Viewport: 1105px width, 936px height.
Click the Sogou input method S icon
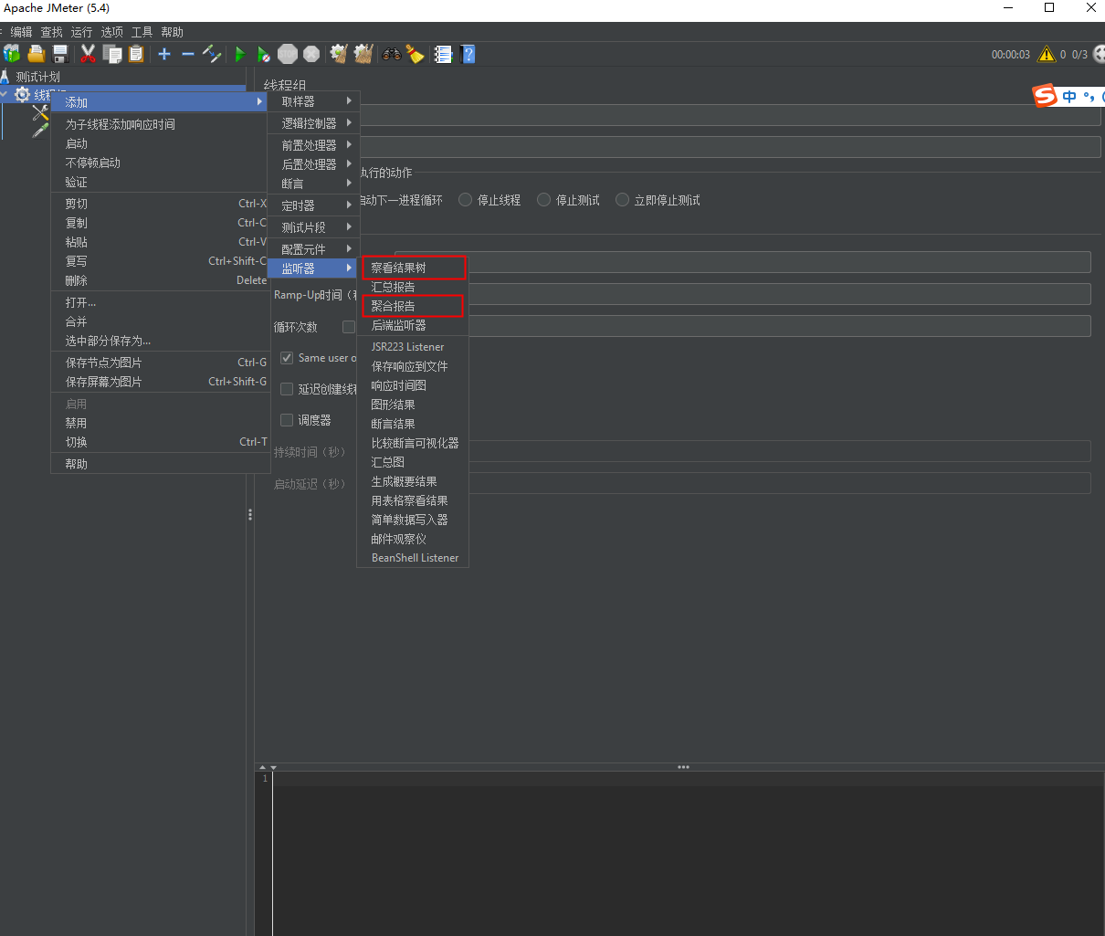tap(1045, 95)
